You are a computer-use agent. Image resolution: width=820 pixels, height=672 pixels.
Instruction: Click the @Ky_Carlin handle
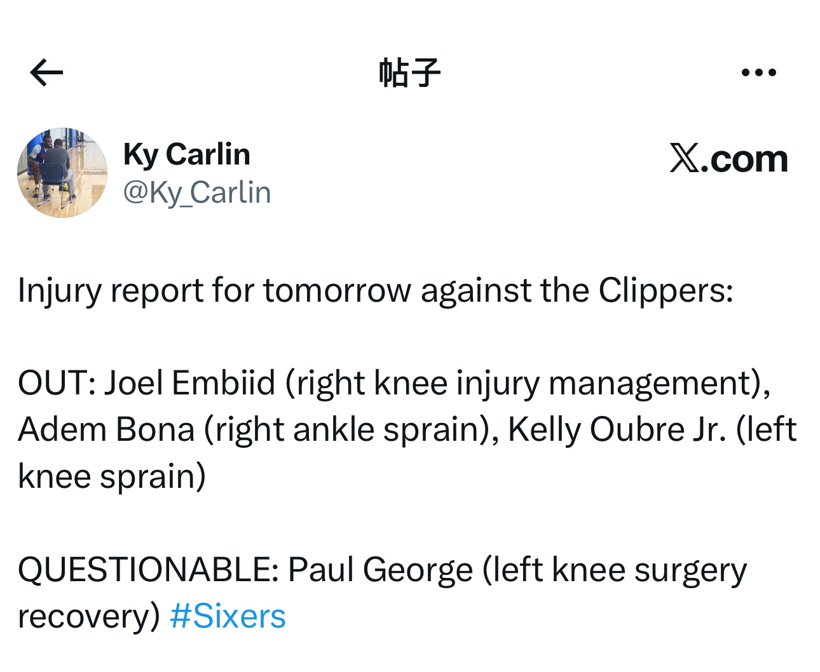pos(197,192)
